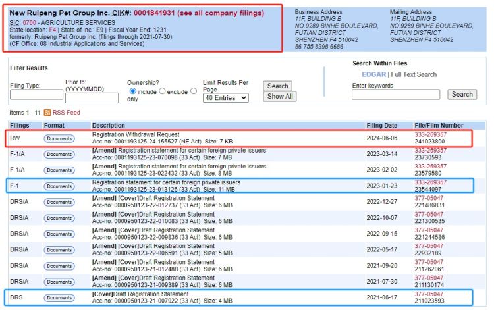This screenshot has width=494, height=310.
Task: Click the 'Filing Date' column header
Action: pyautogui.click(x=382, y=125)
